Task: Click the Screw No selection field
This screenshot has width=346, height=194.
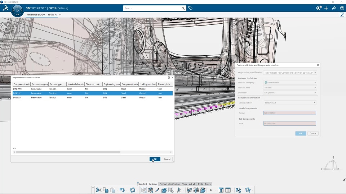Action: click(x=289, y=113)
